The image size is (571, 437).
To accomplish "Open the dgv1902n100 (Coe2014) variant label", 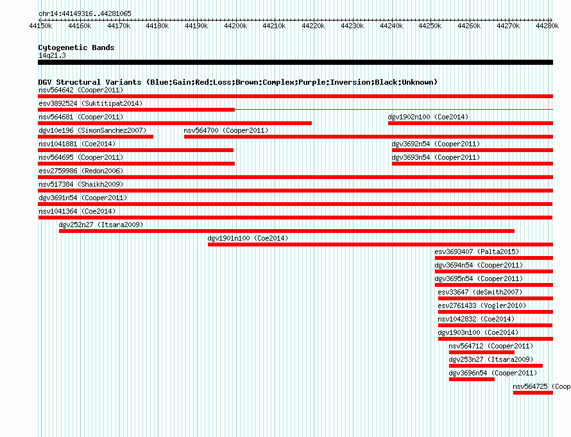I will tap(428, 117).
